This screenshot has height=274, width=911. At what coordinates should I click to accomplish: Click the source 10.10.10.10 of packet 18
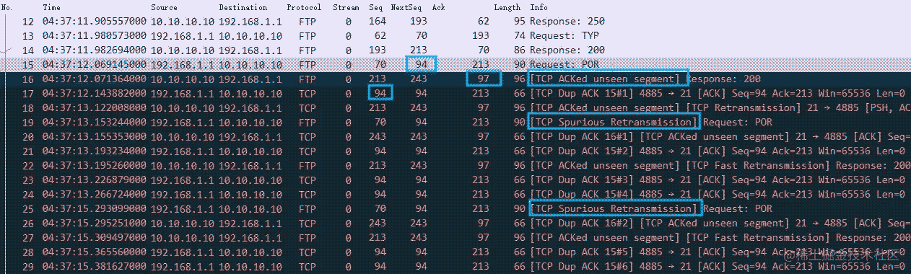click(182, 108)
